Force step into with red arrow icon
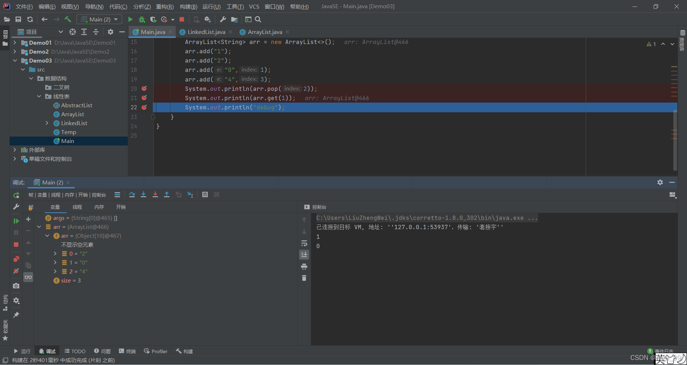This screenshot has width=687, height=365. [x=155, y=194]
